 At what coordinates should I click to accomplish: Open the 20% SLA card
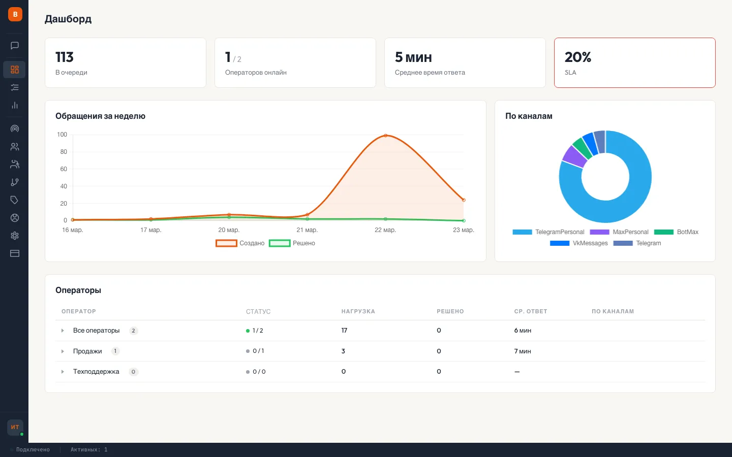click(634, 63)
